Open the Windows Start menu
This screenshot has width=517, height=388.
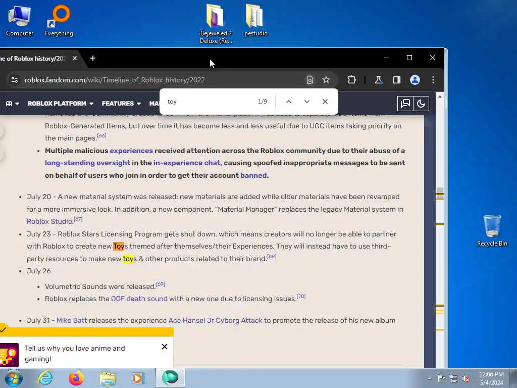(x=13, y=378)
